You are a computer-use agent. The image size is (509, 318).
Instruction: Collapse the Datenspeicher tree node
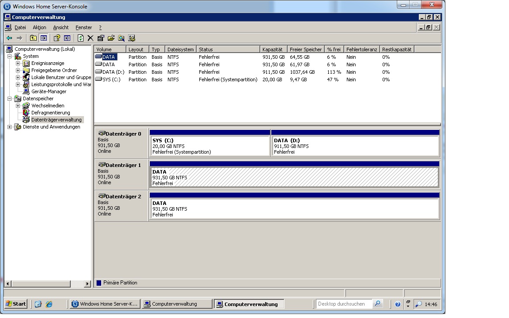click(10, 98)
